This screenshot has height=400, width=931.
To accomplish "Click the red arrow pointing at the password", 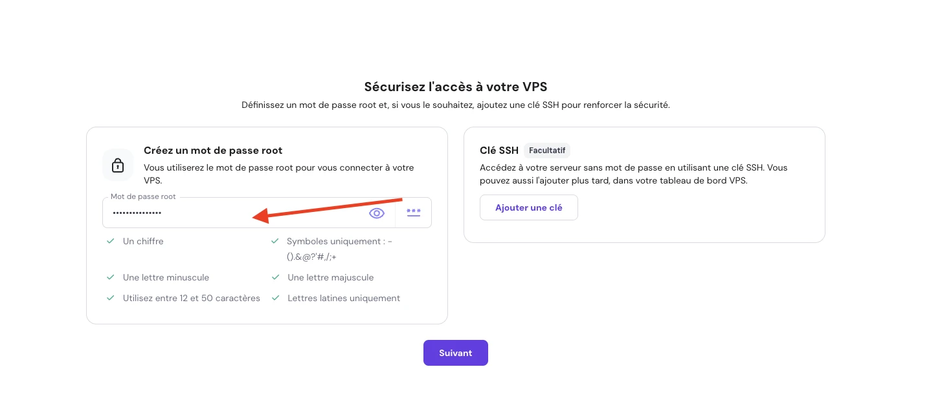I will click(327, 208).
